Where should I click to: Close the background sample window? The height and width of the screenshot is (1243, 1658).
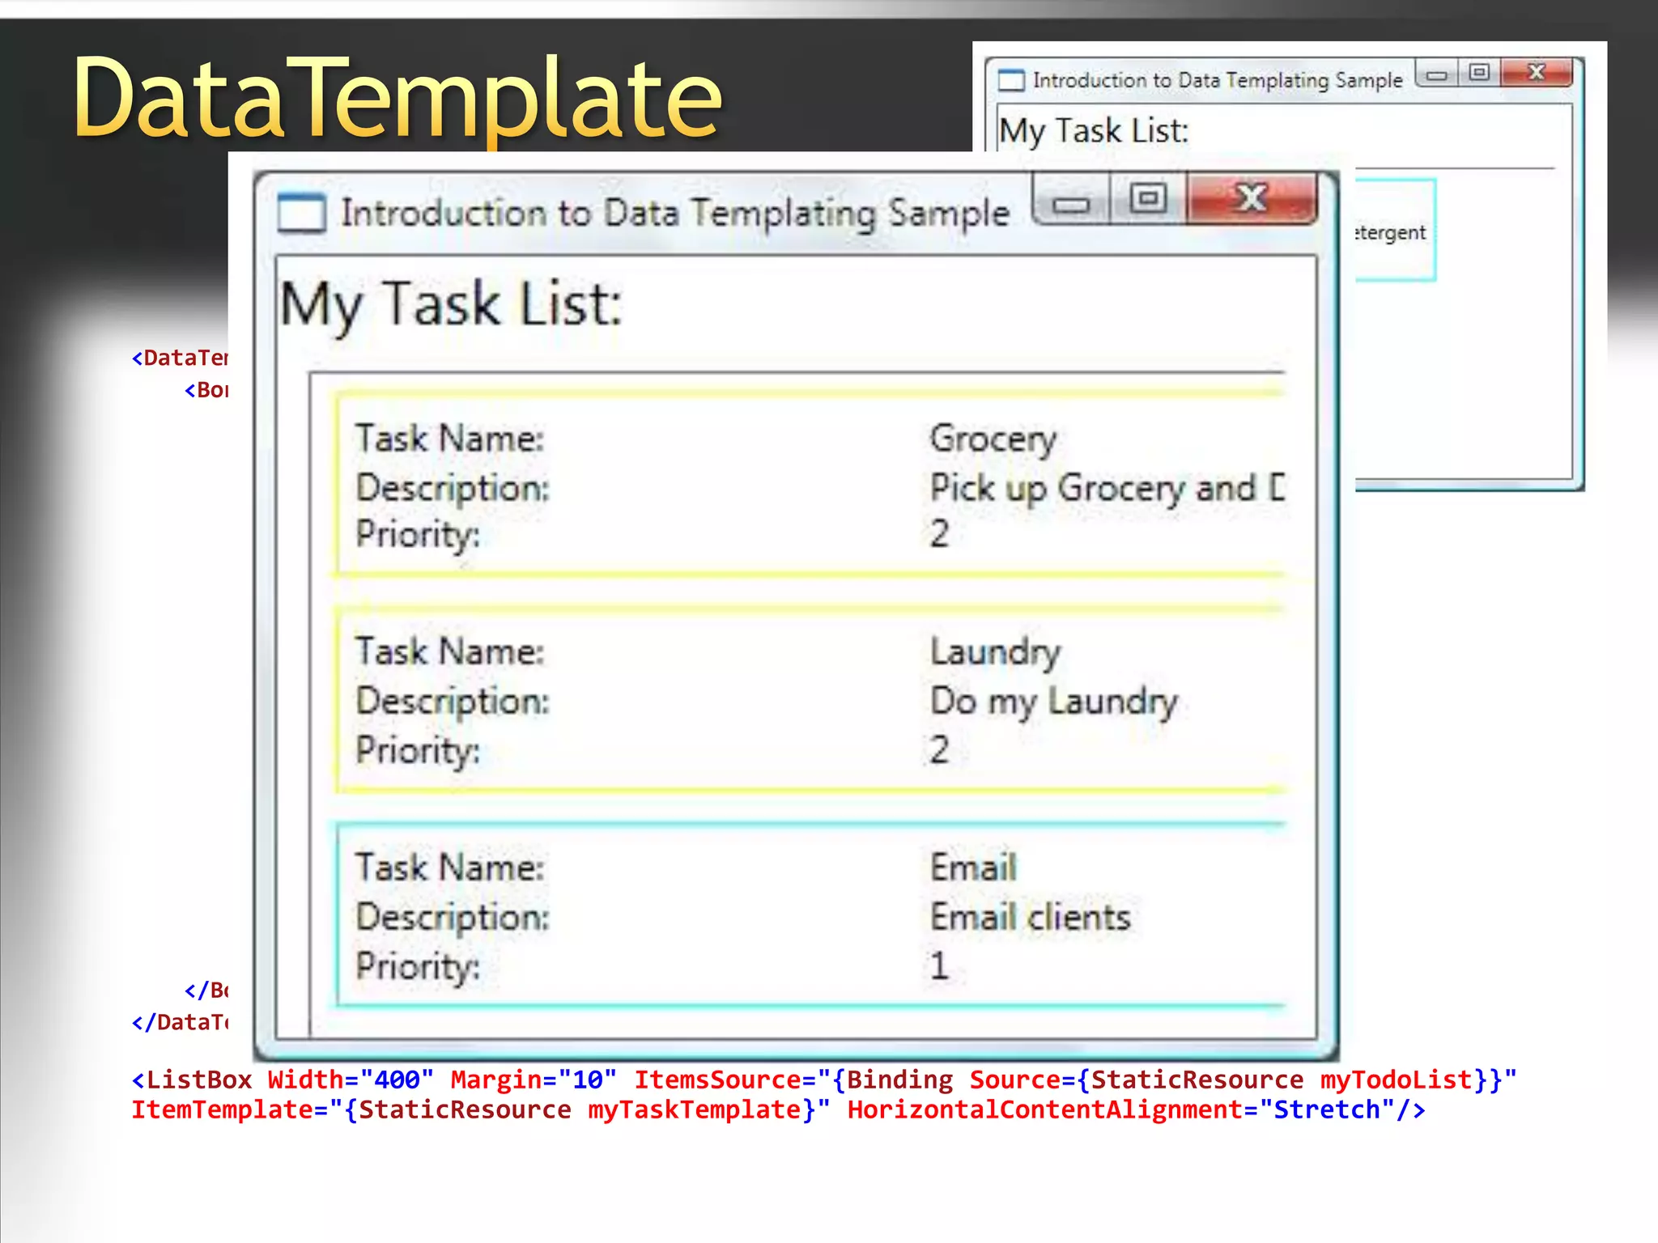(x=1536, y=73)
